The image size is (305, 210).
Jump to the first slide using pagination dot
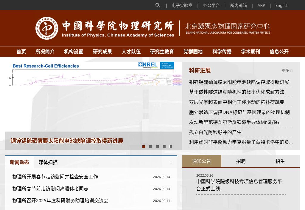tap(144, 146)
